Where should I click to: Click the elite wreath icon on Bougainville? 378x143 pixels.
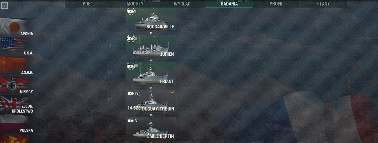pyautogui.click(x=131, y=12)
